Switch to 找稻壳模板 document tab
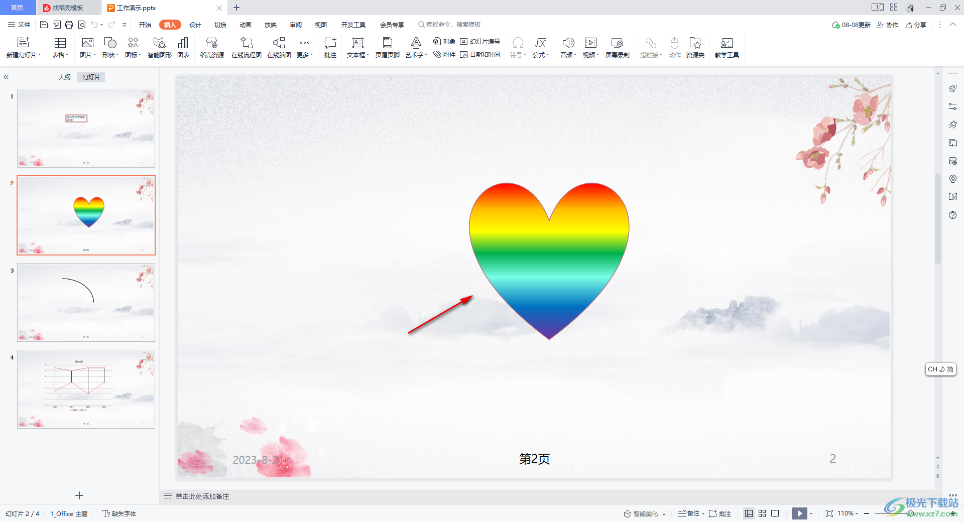Viewport: 964px width, 522px height. [x=68, y=8]
